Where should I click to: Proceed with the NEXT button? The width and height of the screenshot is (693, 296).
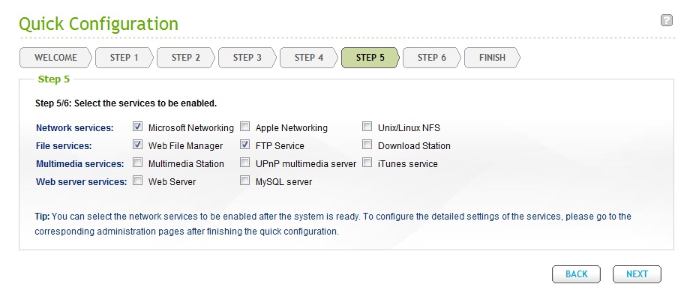click(637, 274)
